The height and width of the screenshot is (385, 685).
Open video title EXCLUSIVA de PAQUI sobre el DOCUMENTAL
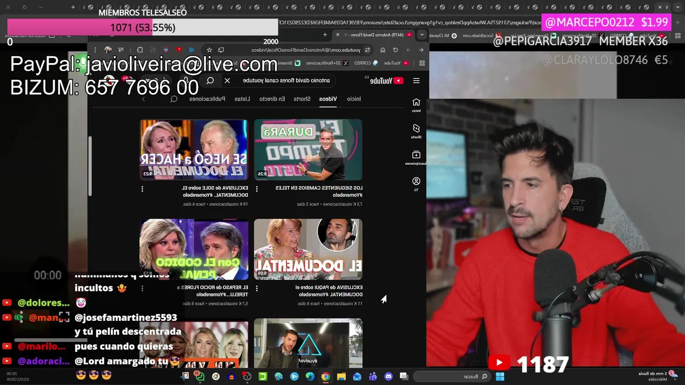(x=329, y=291)
